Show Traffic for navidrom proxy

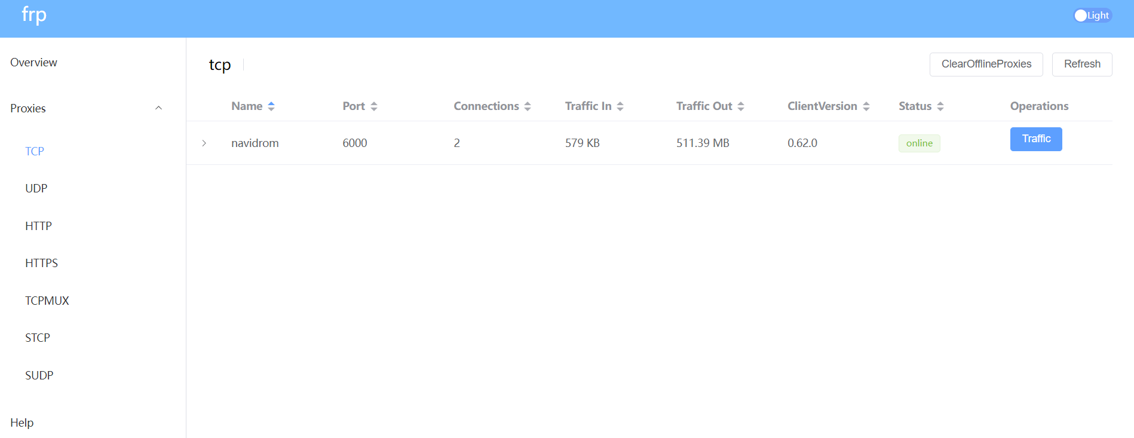coord(1035,139)
